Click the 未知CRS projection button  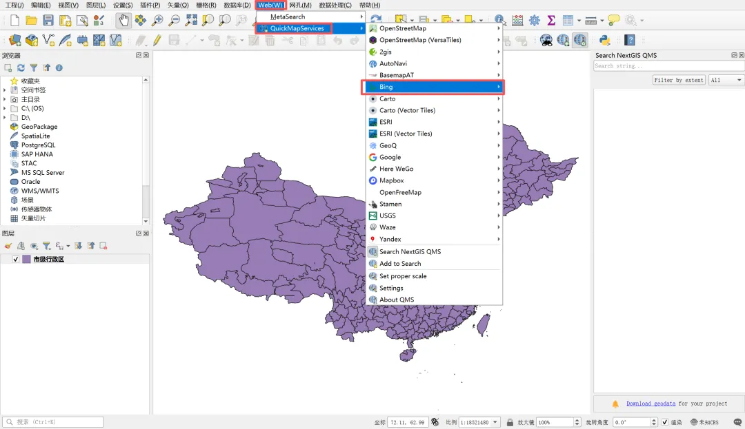pyautogui.click(x=704, y=422)
